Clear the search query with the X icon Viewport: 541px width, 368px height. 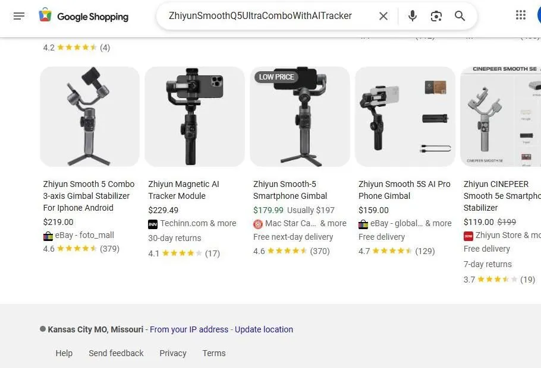(383, 16)
